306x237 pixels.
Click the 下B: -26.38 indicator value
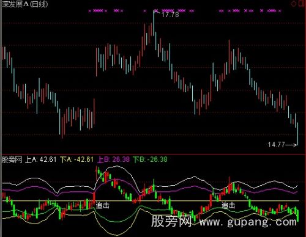[x=150, y=159]
